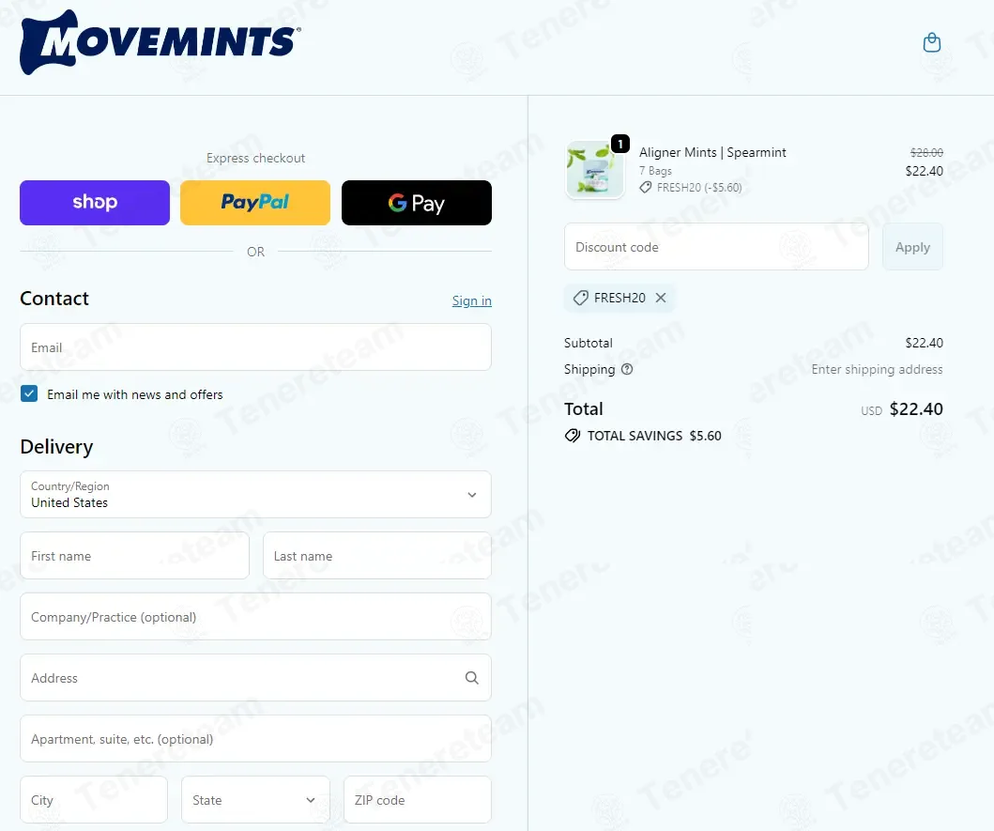
Task: Click the Sign in link
Action: (x=471, y=300)
